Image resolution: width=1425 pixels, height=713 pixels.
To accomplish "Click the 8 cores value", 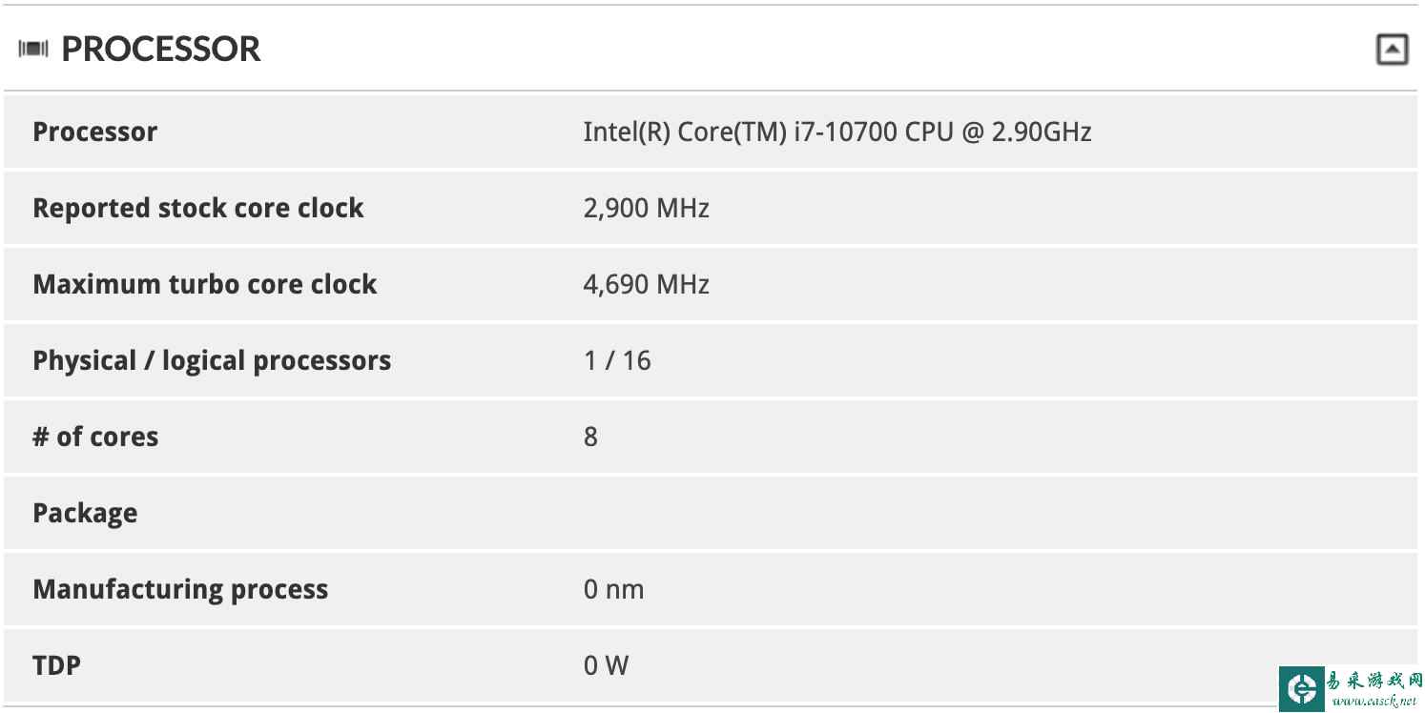I will [x=591, y=437].
